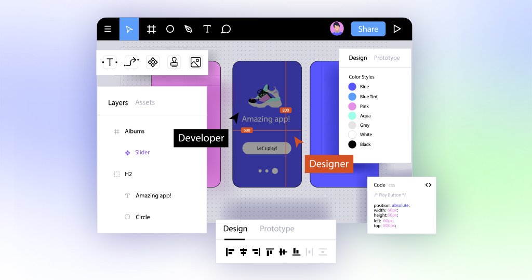Click the Present play icon
532x280 pixels.
point(397,29)
